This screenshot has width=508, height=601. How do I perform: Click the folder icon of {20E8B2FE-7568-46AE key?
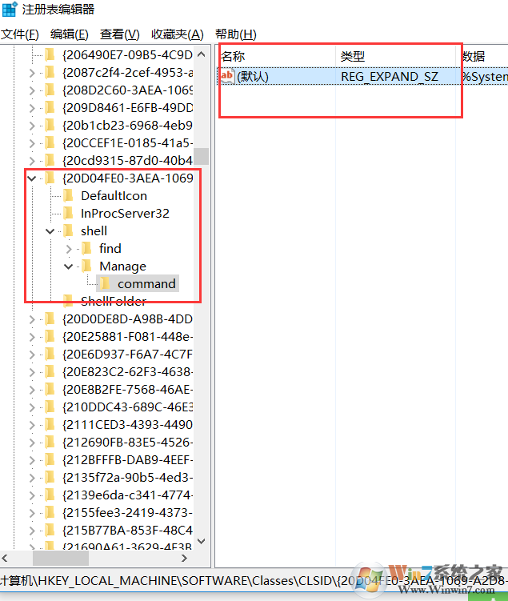pyautogui.click(x=50, y=390)
